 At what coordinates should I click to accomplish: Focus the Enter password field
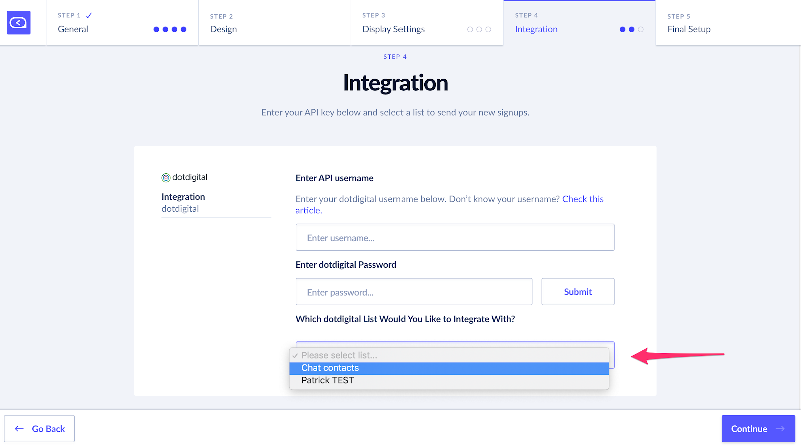click(x=414, y=292)
